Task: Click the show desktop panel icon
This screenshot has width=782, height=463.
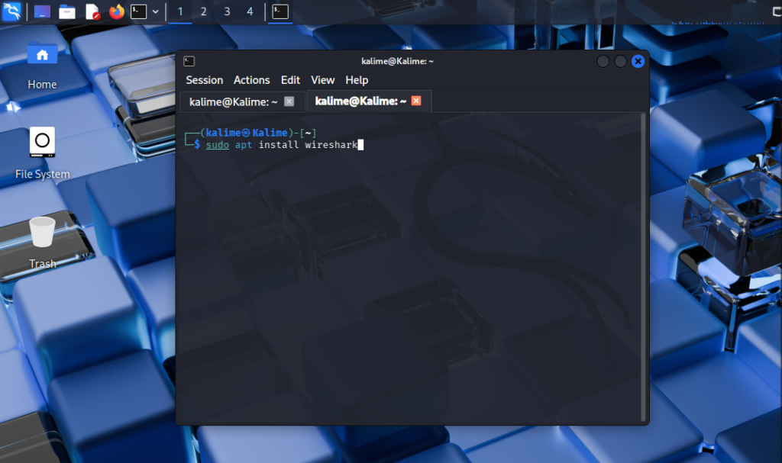Action: point(43,11)
